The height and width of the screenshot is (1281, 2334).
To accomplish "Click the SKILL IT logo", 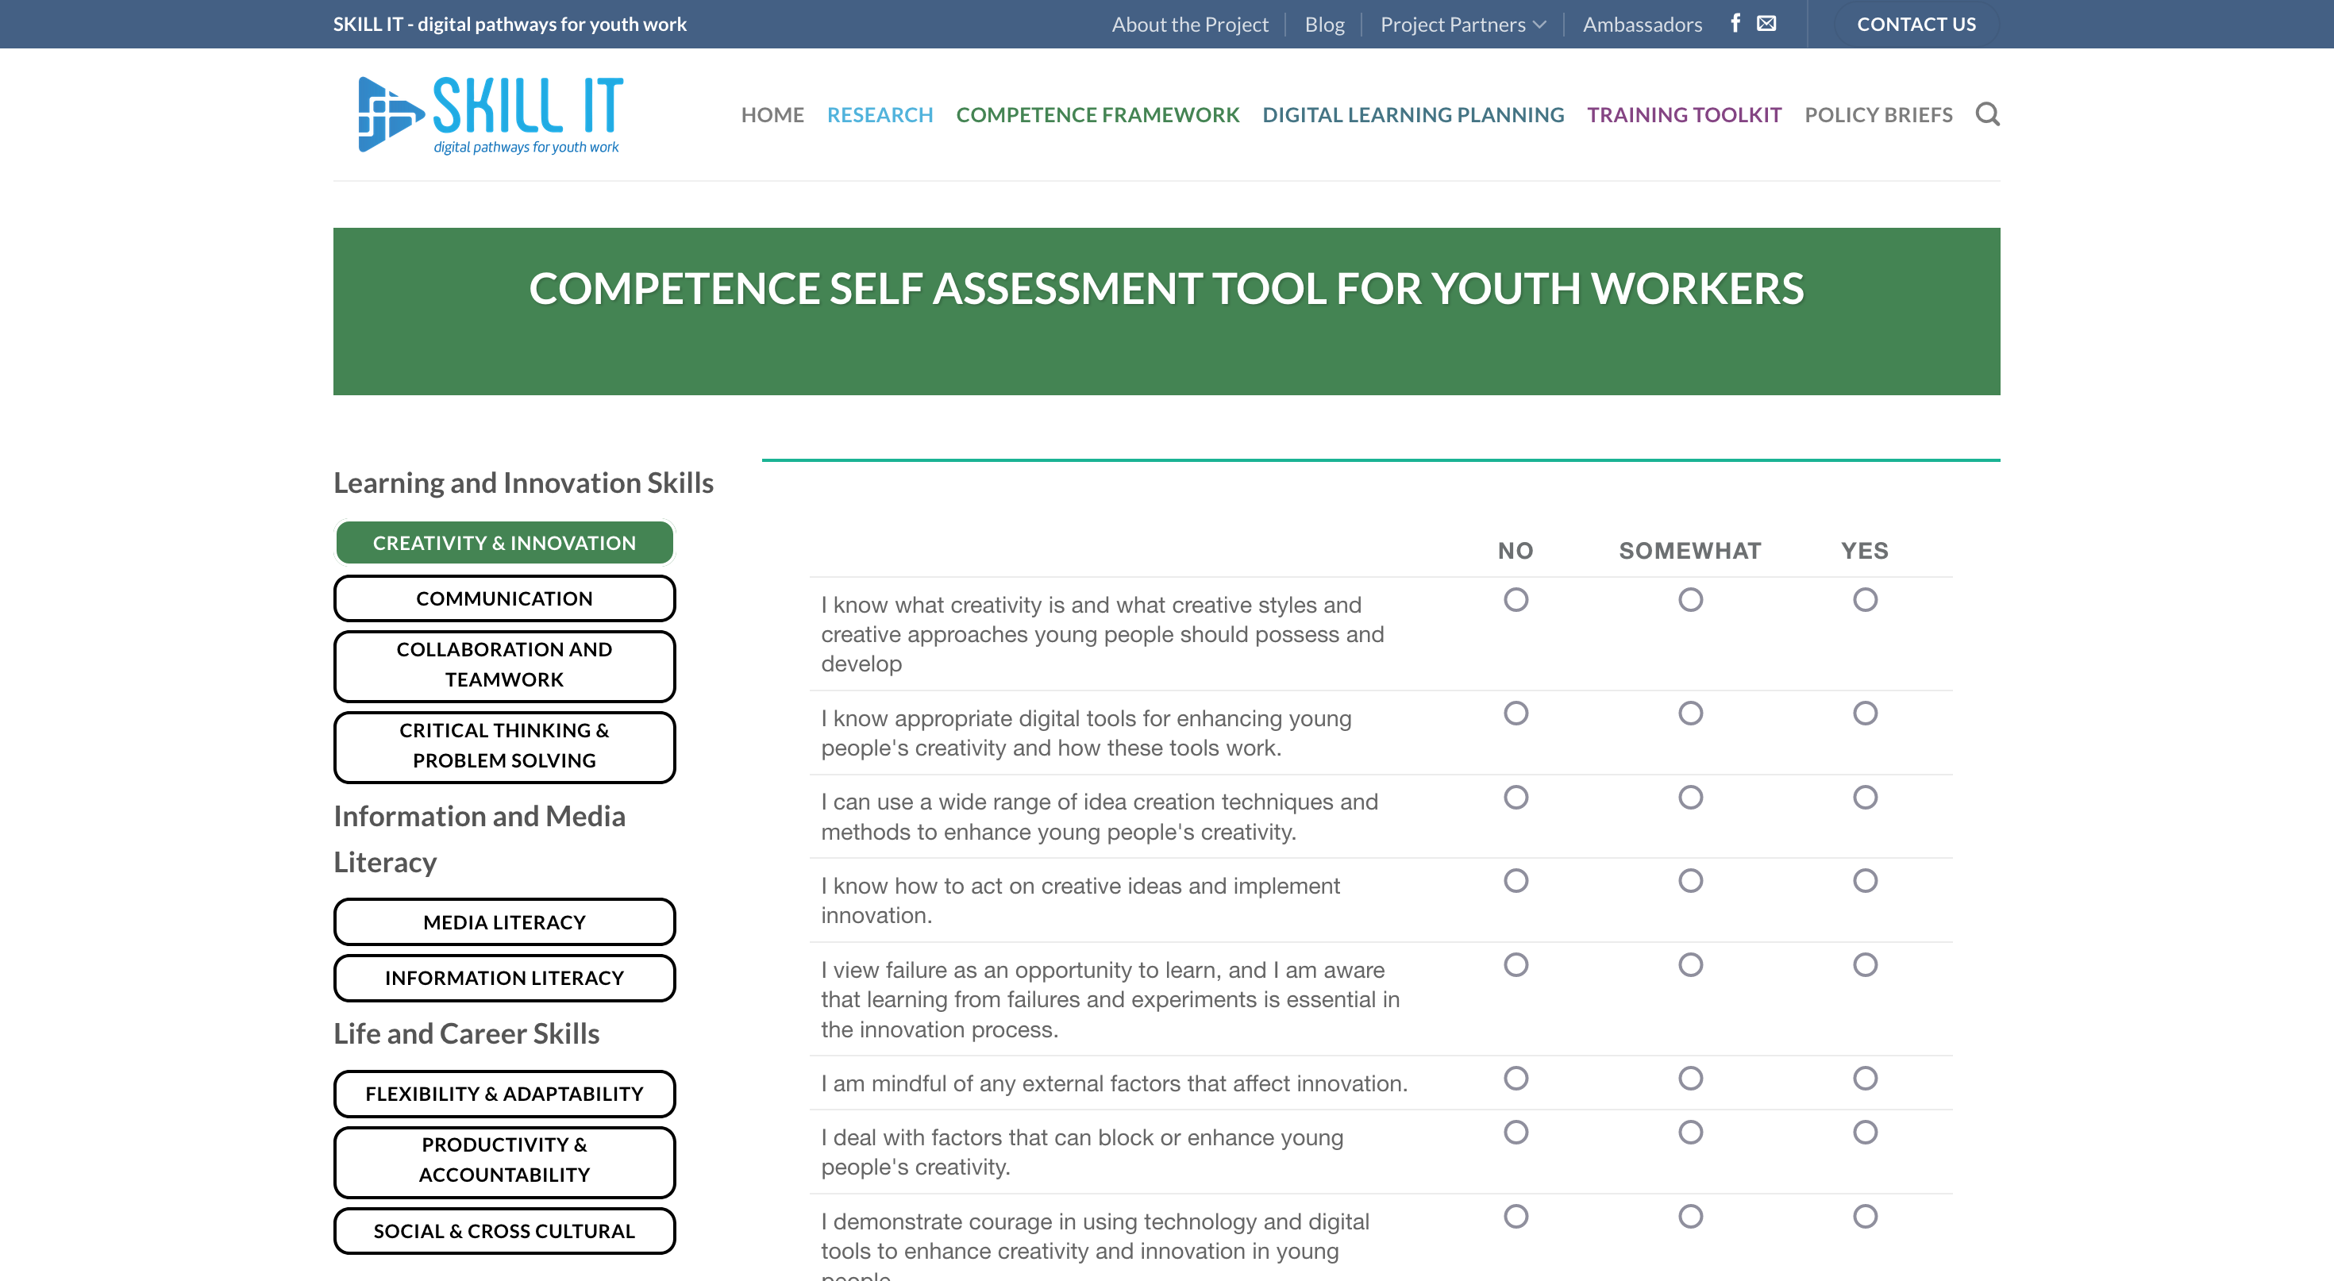I will tap(490, 114).
